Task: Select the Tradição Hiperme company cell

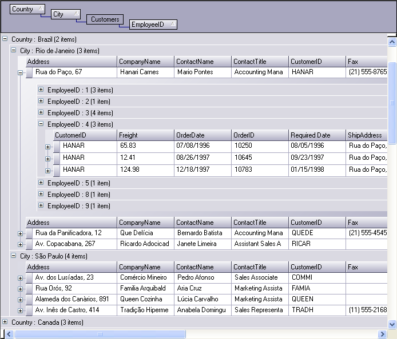Action: point(145,310)
